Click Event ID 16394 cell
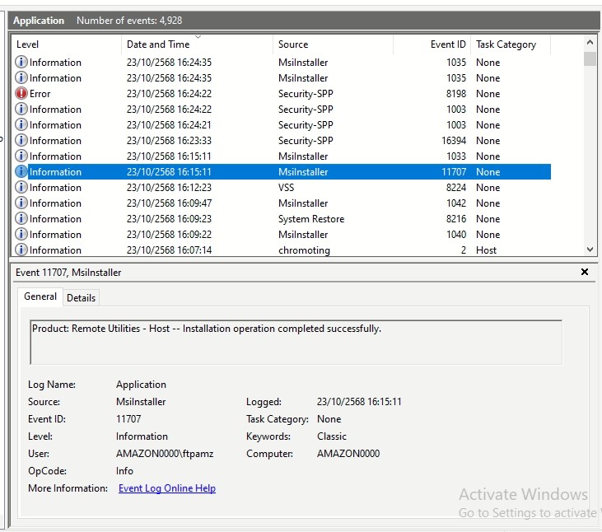This screenshot has width=602, height=532. (x=454, y=141)
